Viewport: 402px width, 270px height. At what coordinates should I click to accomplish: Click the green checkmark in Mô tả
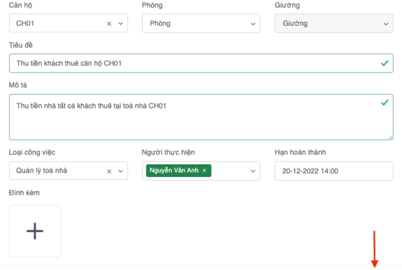tap(385, 103)
